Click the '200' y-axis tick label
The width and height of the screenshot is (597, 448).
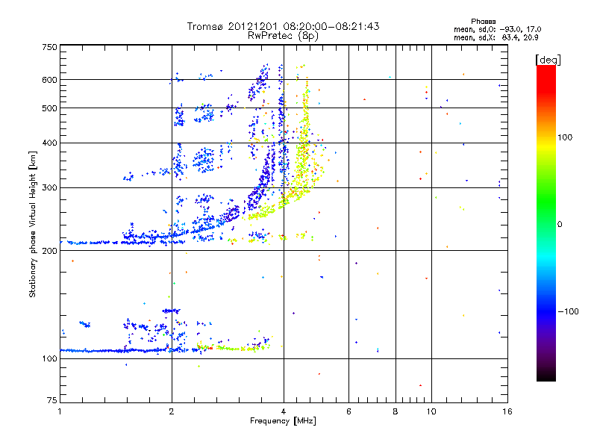pyautogui.click(x=50, y=251)
